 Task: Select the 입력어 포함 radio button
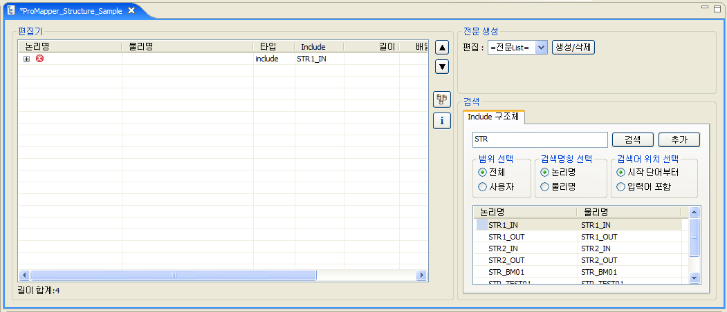620,187
